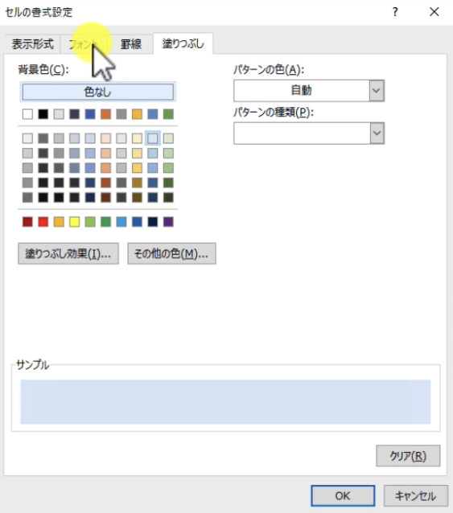Confirm with the OK button
Viewport: 453px width, 513px height.
pos(343,495)
